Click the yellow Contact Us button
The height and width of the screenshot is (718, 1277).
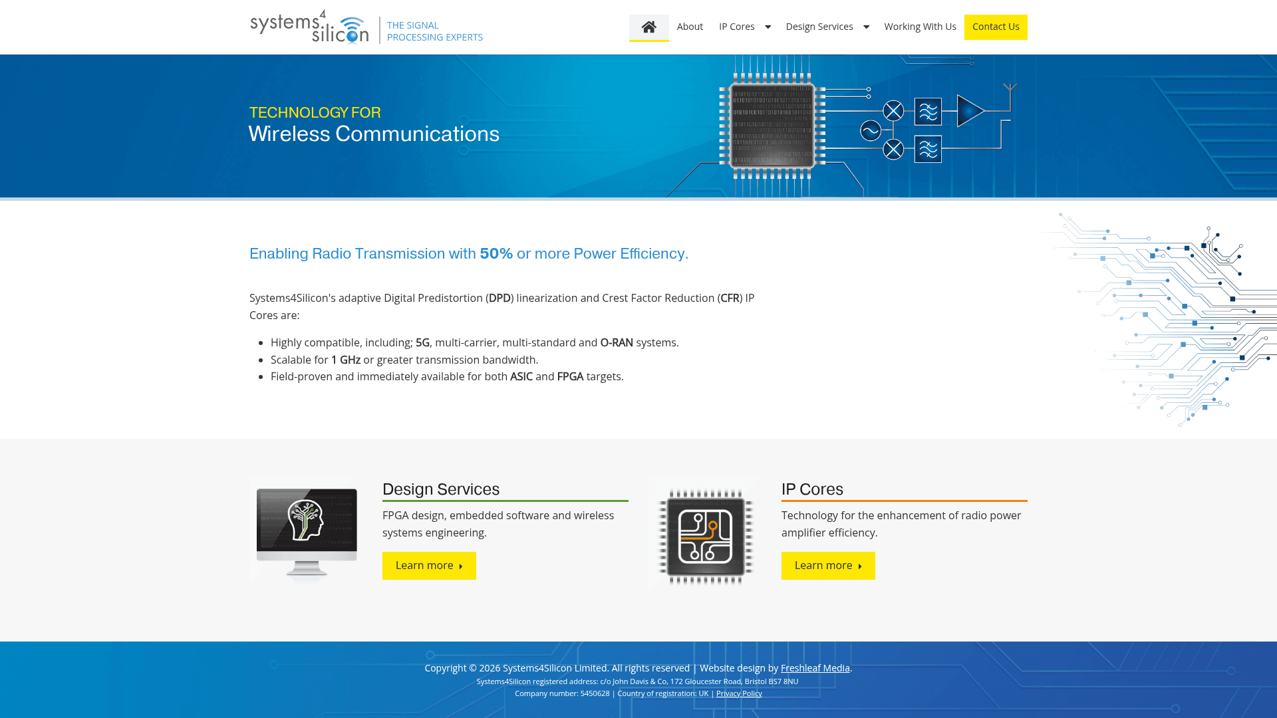tap(996, 27)
